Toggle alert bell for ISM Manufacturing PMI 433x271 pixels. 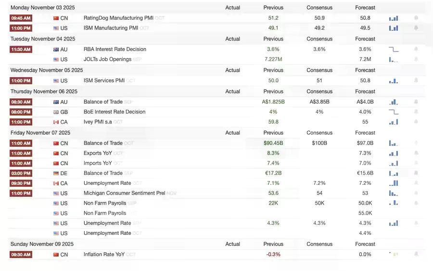[416, 28]
